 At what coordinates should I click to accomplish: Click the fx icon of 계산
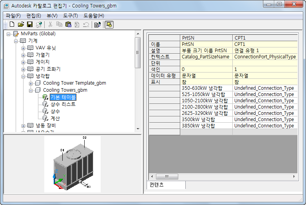click(46, 118)
